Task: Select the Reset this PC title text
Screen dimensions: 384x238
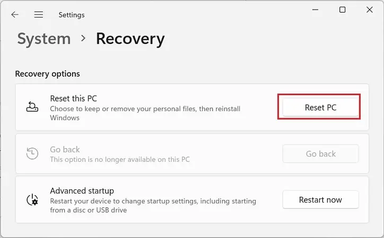Action: click(73, 98)
